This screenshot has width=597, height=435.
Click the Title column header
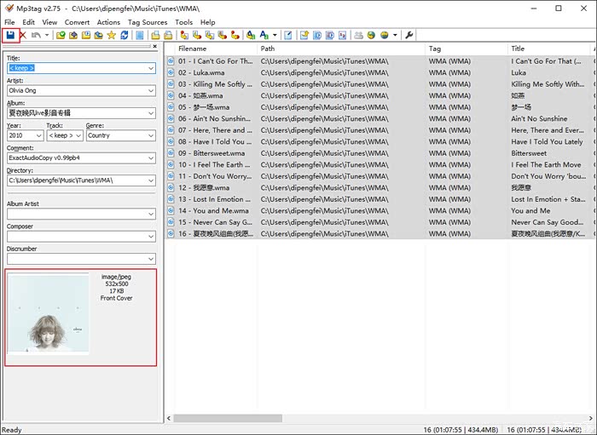pyautogui.click(x=546, y=49)
